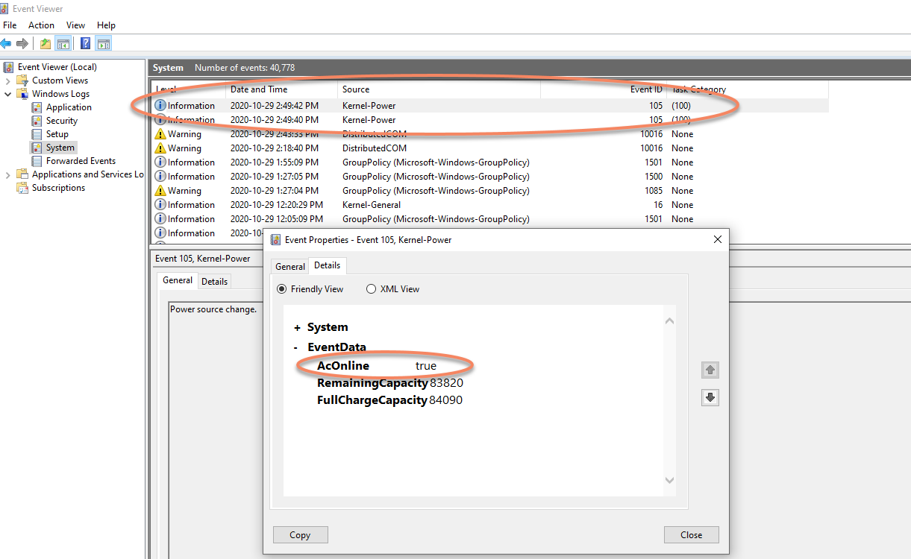Select the Security log icon
The image size is (911, 559).
[37, 121]
